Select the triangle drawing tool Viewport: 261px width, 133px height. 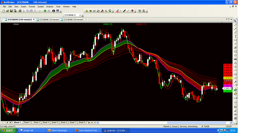[235, 63]
